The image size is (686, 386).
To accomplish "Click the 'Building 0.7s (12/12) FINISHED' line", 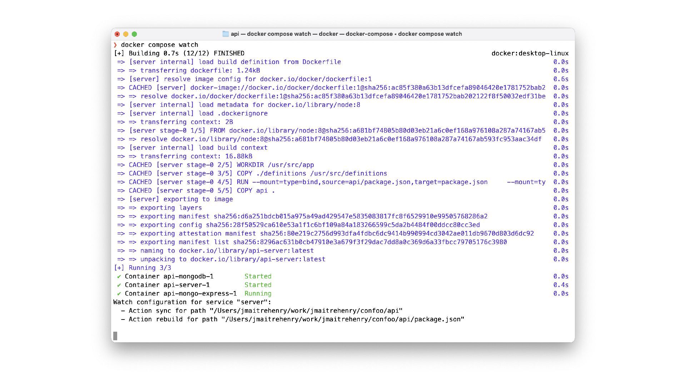I will pos(179,53).
